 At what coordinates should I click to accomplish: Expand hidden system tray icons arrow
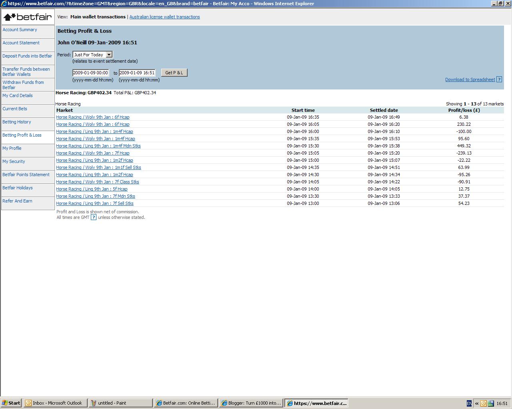tap(476, 403)
